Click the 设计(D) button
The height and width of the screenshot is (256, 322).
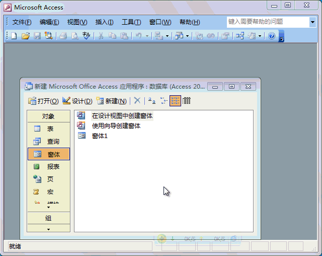(77, 101)
